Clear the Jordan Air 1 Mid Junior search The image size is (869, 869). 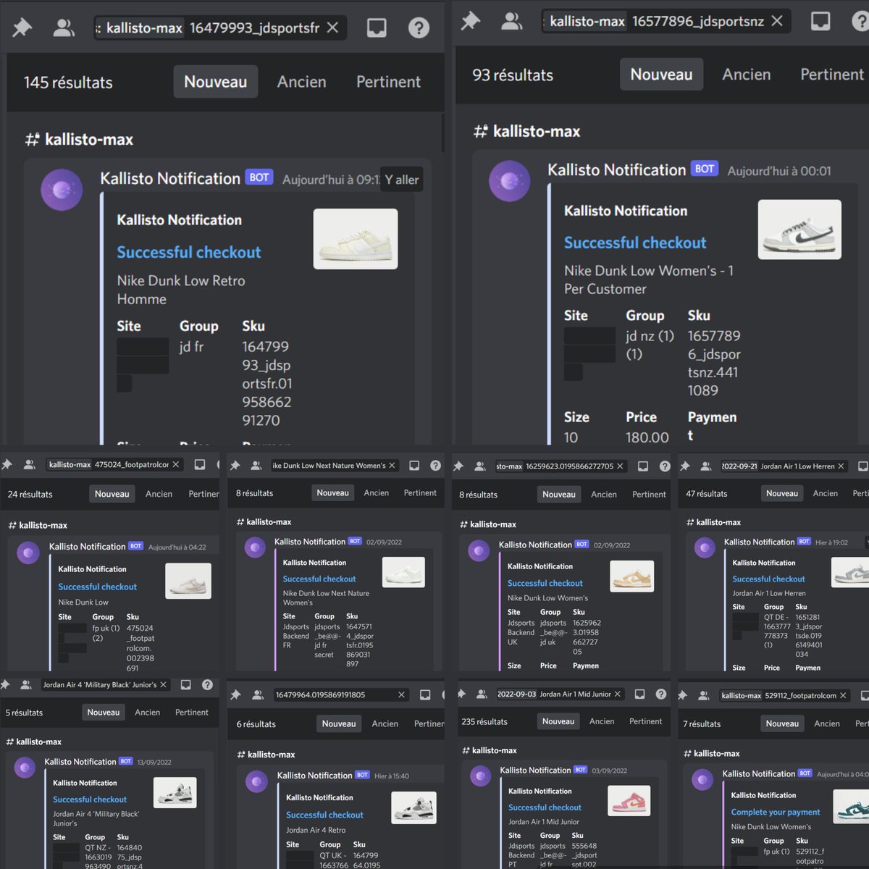point(618,694)
